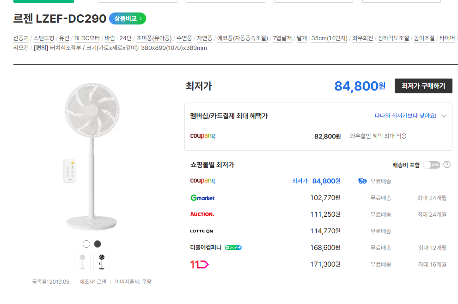The width and height of the screenshot is (458, 304).
Task: Select the black color option circle
Action: tap(98, 244)
